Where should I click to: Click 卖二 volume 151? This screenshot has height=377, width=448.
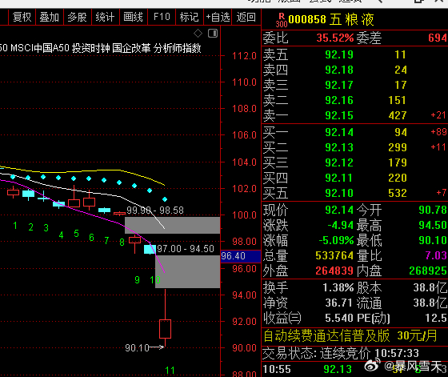pyautogui.click(x=397, y=100)
